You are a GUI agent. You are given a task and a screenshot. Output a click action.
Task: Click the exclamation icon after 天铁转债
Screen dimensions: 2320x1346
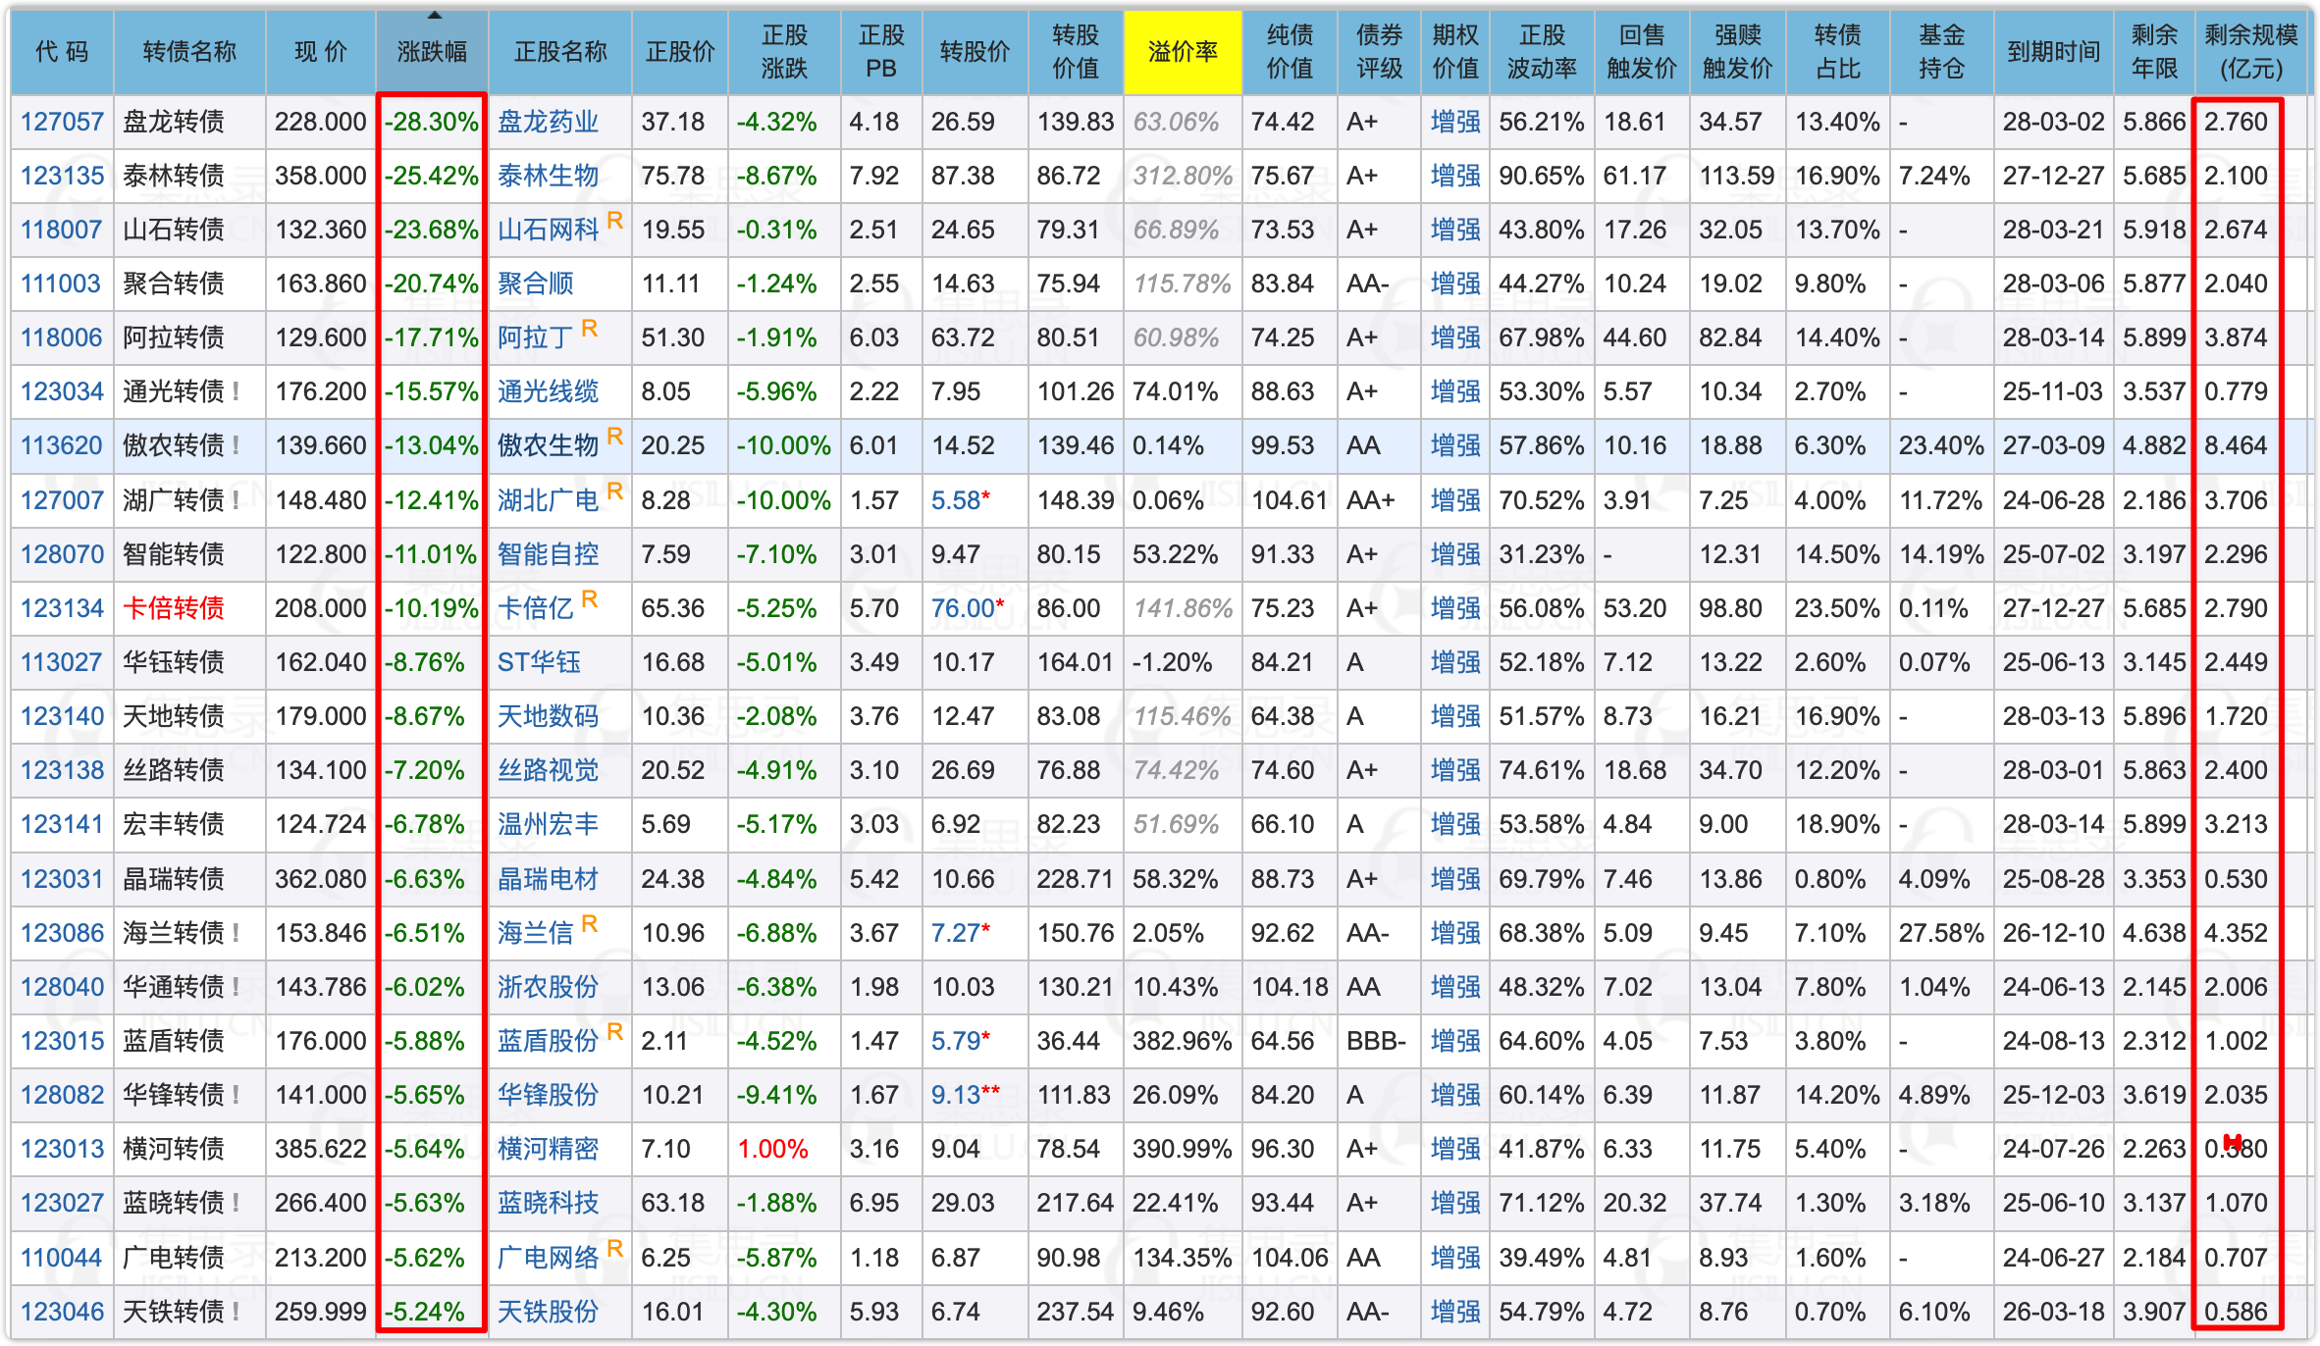click(237, 1312)
